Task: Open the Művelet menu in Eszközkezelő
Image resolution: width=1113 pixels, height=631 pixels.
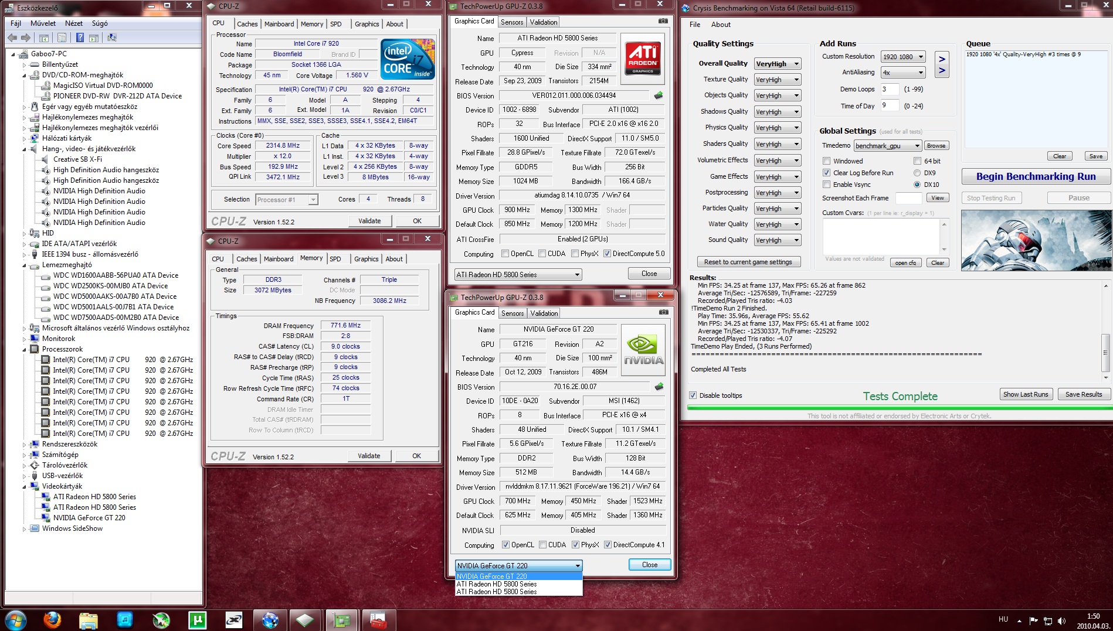Action: pos(43,23)
